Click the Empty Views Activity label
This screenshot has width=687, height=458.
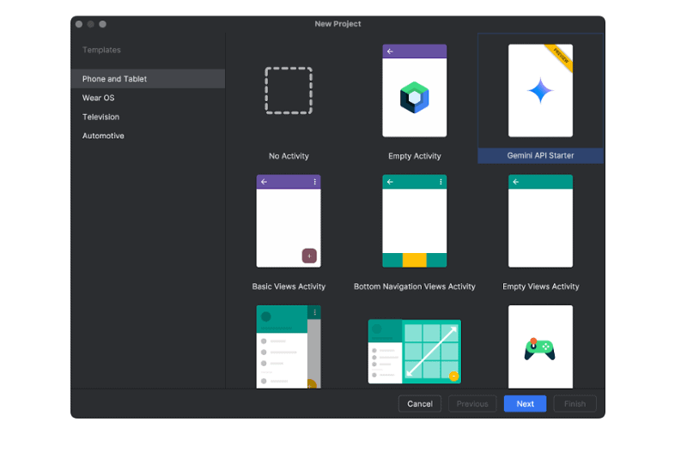tap(541, 286)
